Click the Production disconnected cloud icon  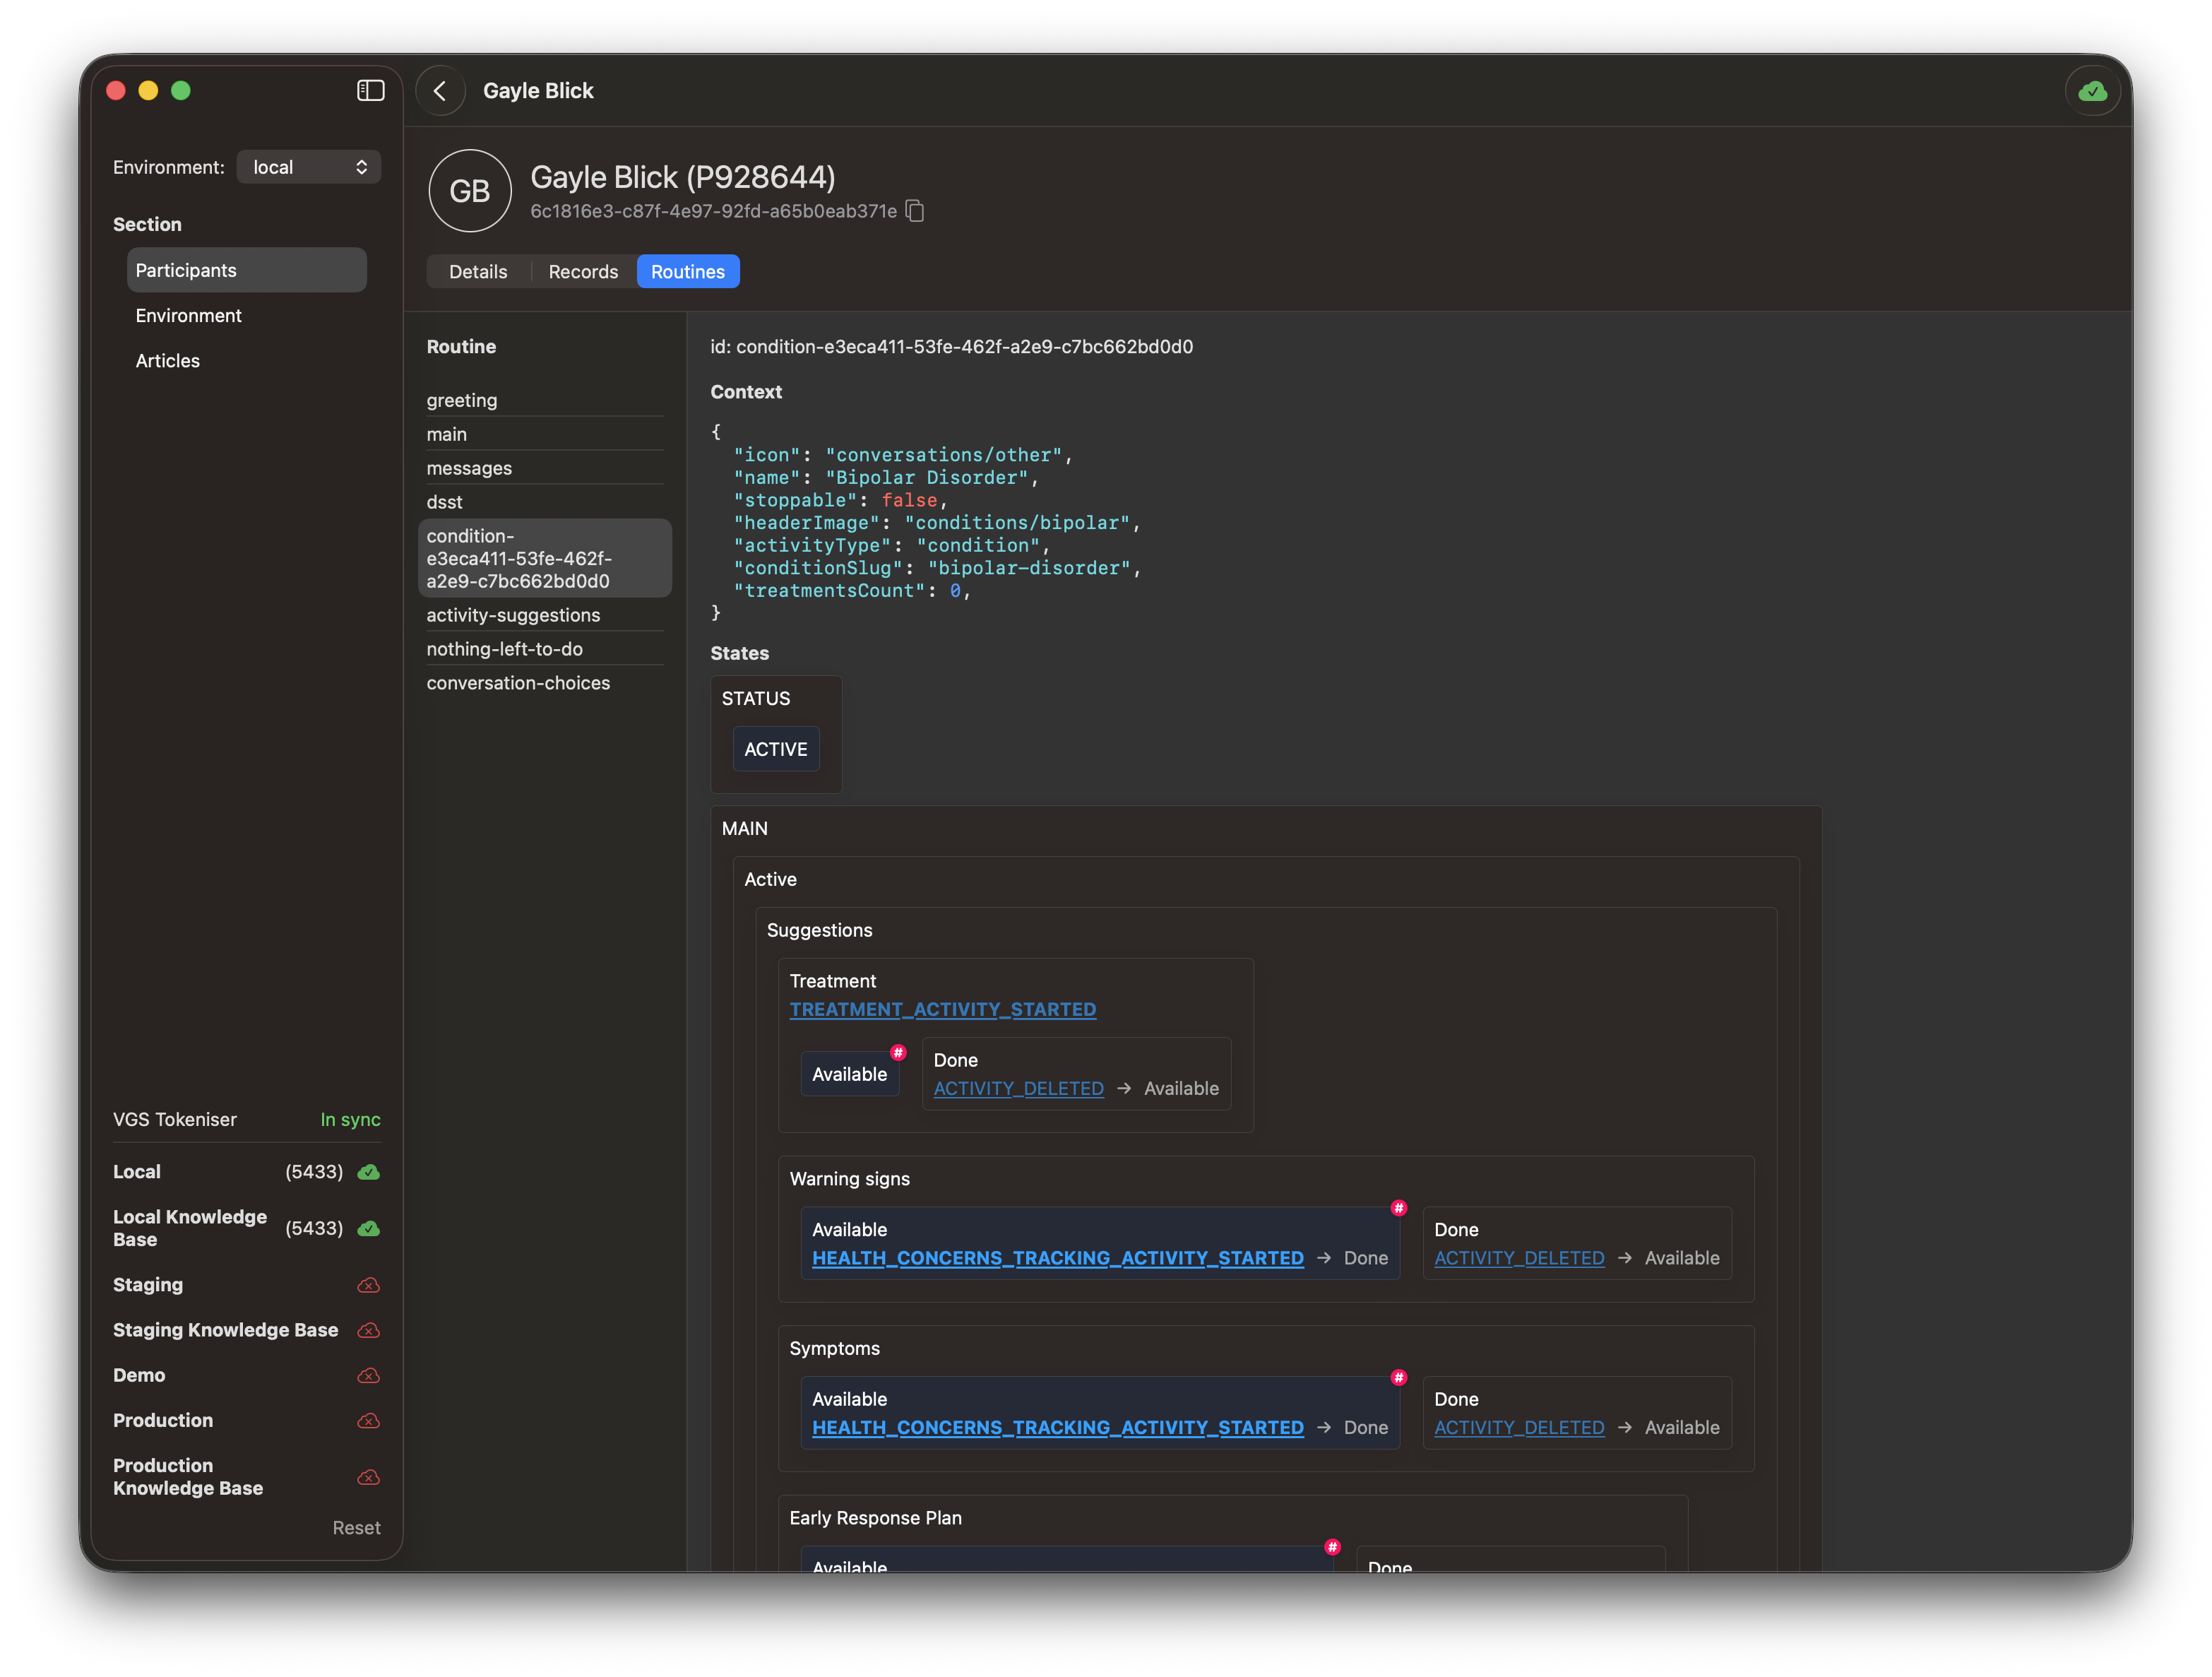(x=368, y=1421)
